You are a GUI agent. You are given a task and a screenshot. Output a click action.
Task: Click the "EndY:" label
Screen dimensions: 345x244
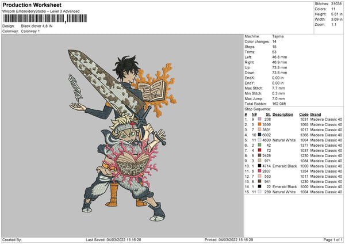click(x=250, y=83)
